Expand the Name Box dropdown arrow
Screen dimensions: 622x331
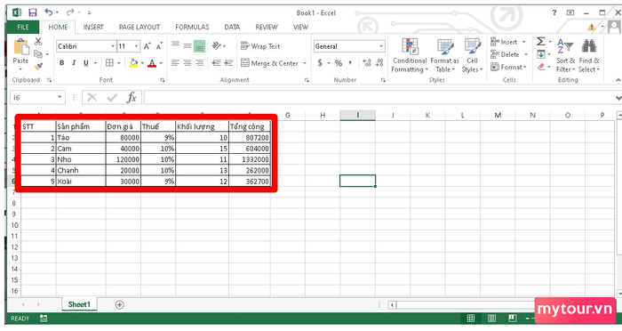tap(60, 97)
